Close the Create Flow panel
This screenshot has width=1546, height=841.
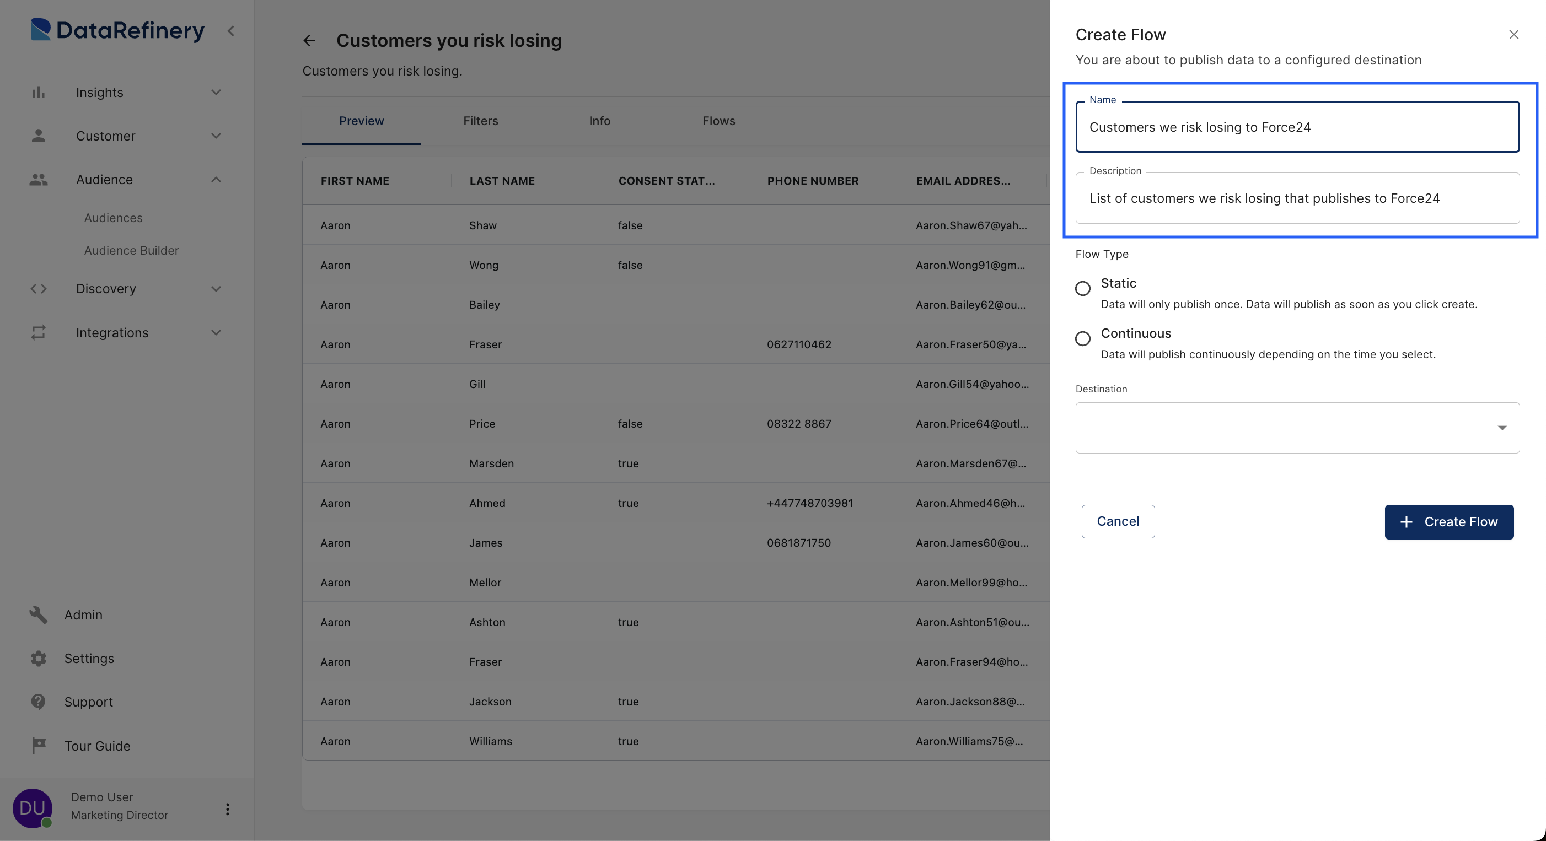click(x=1513, y=35)
